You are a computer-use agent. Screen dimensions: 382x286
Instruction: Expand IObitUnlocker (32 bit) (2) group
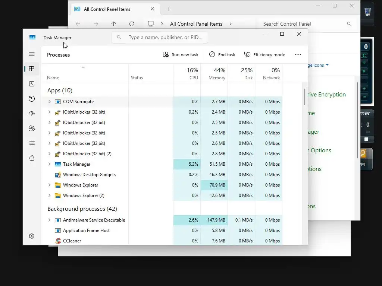pos(50,154)
